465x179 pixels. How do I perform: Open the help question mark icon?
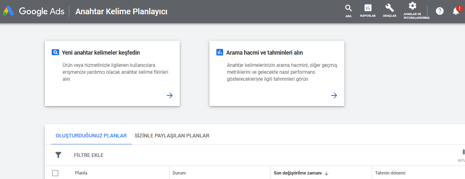(x=440, y=11)
